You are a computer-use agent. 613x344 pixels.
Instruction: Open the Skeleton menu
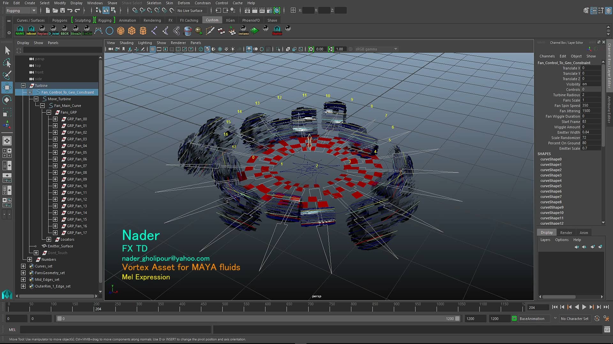pos(154,3)
